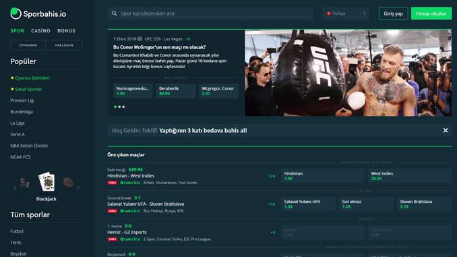Click the carousel left arrow near Blackjack
This screenshot has width=457, height=257.
[14, 188]
